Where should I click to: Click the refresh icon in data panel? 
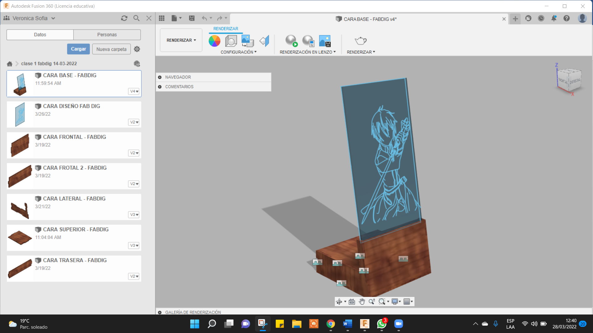pyautogui.click(x=124, y=18)
